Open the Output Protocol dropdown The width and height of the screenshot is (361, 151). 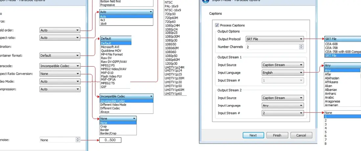tap(274, 39)
